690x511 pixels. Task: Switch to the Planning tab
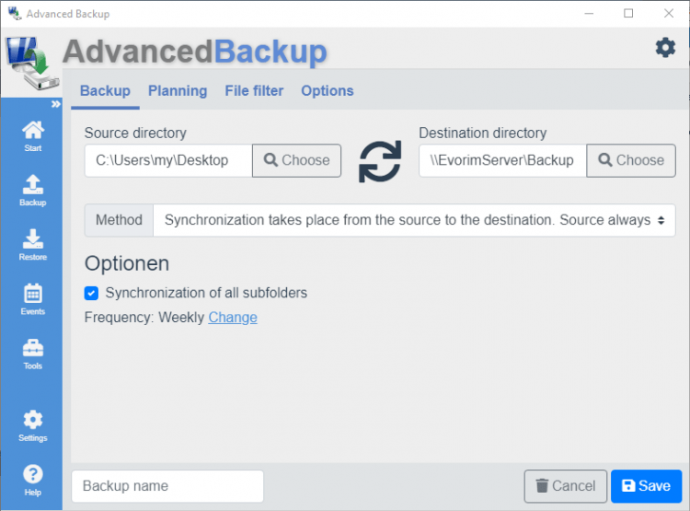point(178,91)
